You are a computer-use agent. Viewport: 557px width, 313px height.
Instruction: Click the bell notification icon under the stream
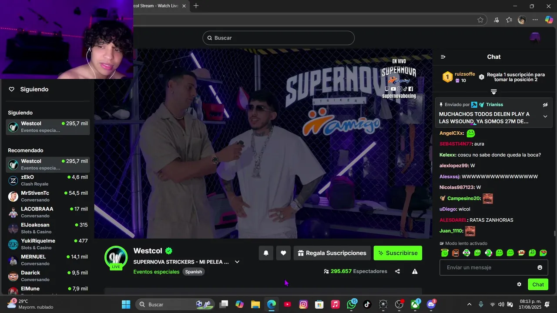[266, 253]
